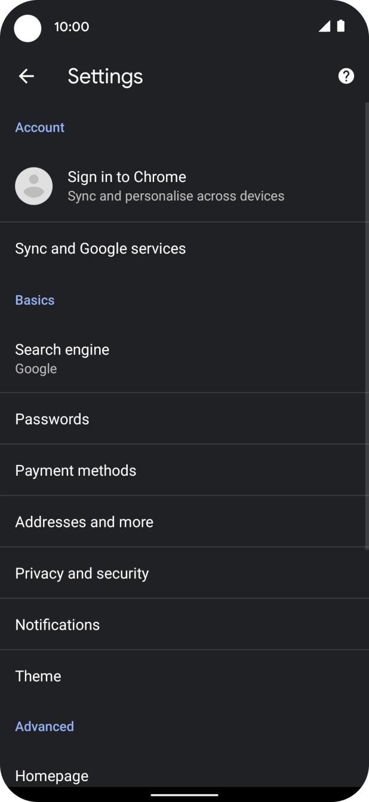Tap the battery icon in the status bar
This screenshot has width=369, height=802.
click(342, 26)
